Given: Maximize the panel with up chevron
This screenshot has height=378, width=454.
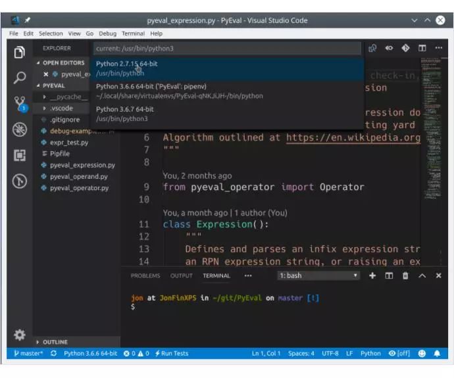Looking at the screenshot, I should (422, 275).
